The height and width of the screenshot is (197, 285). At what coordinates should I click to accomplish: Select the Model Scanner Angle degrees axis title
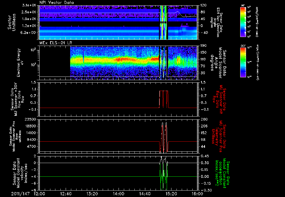point(218,63)
